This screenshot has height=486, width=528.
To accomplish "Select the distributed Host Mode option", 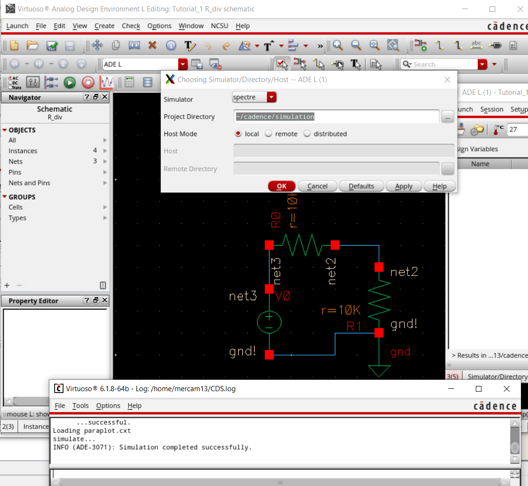I will pyautogui.click(x=307, y=134).
